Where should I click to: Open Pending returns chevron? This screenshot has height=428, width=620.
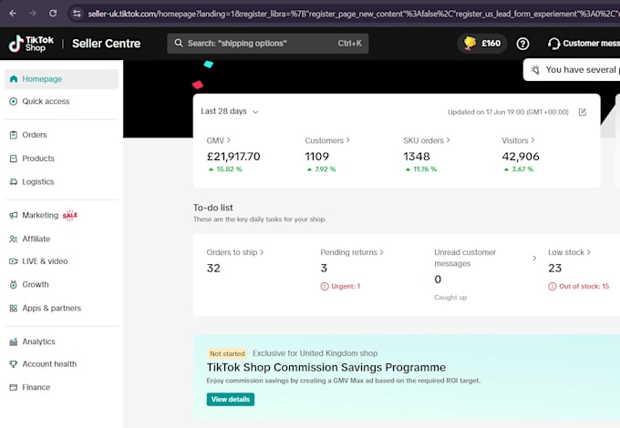(381, 252)
